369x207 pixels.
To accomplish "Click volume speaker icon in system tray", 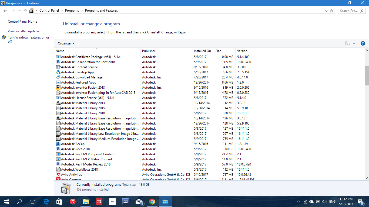I will click(324, 202).
